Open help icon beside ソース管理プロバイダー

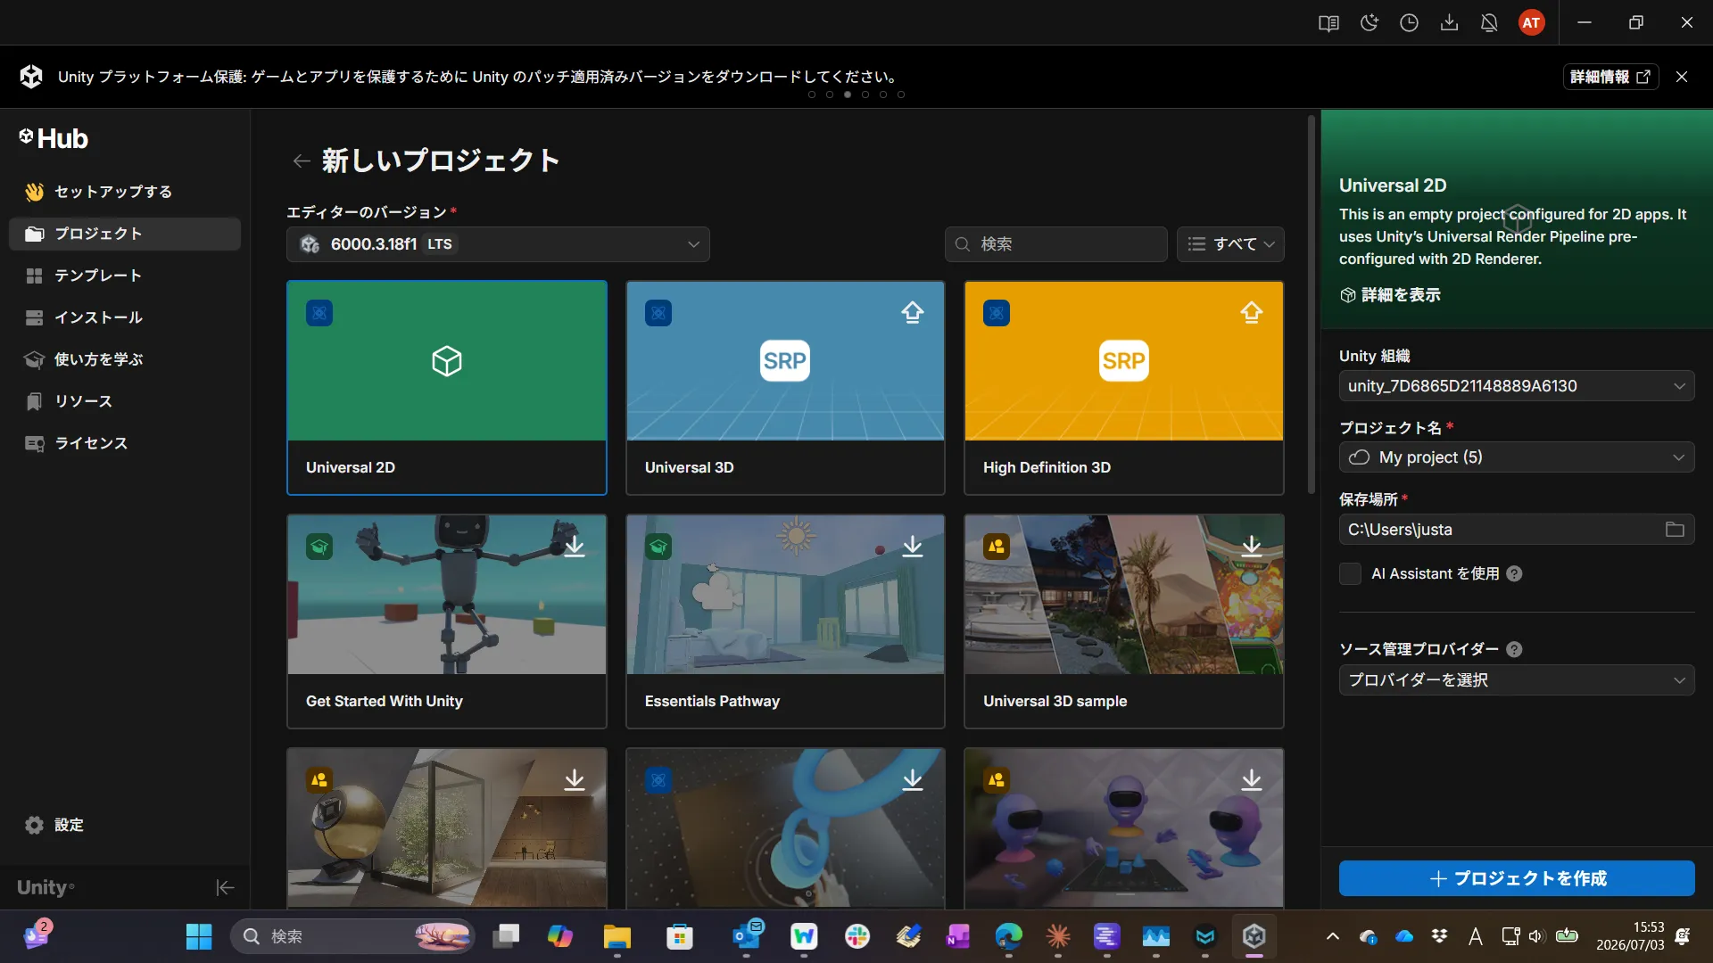tap(1514, 649)
